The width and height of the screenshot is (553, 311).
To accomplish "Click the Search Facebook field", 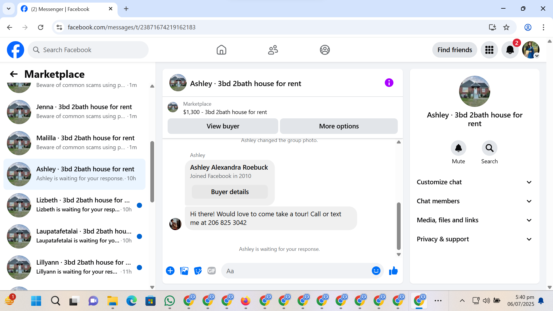I will tap(88, 50).
